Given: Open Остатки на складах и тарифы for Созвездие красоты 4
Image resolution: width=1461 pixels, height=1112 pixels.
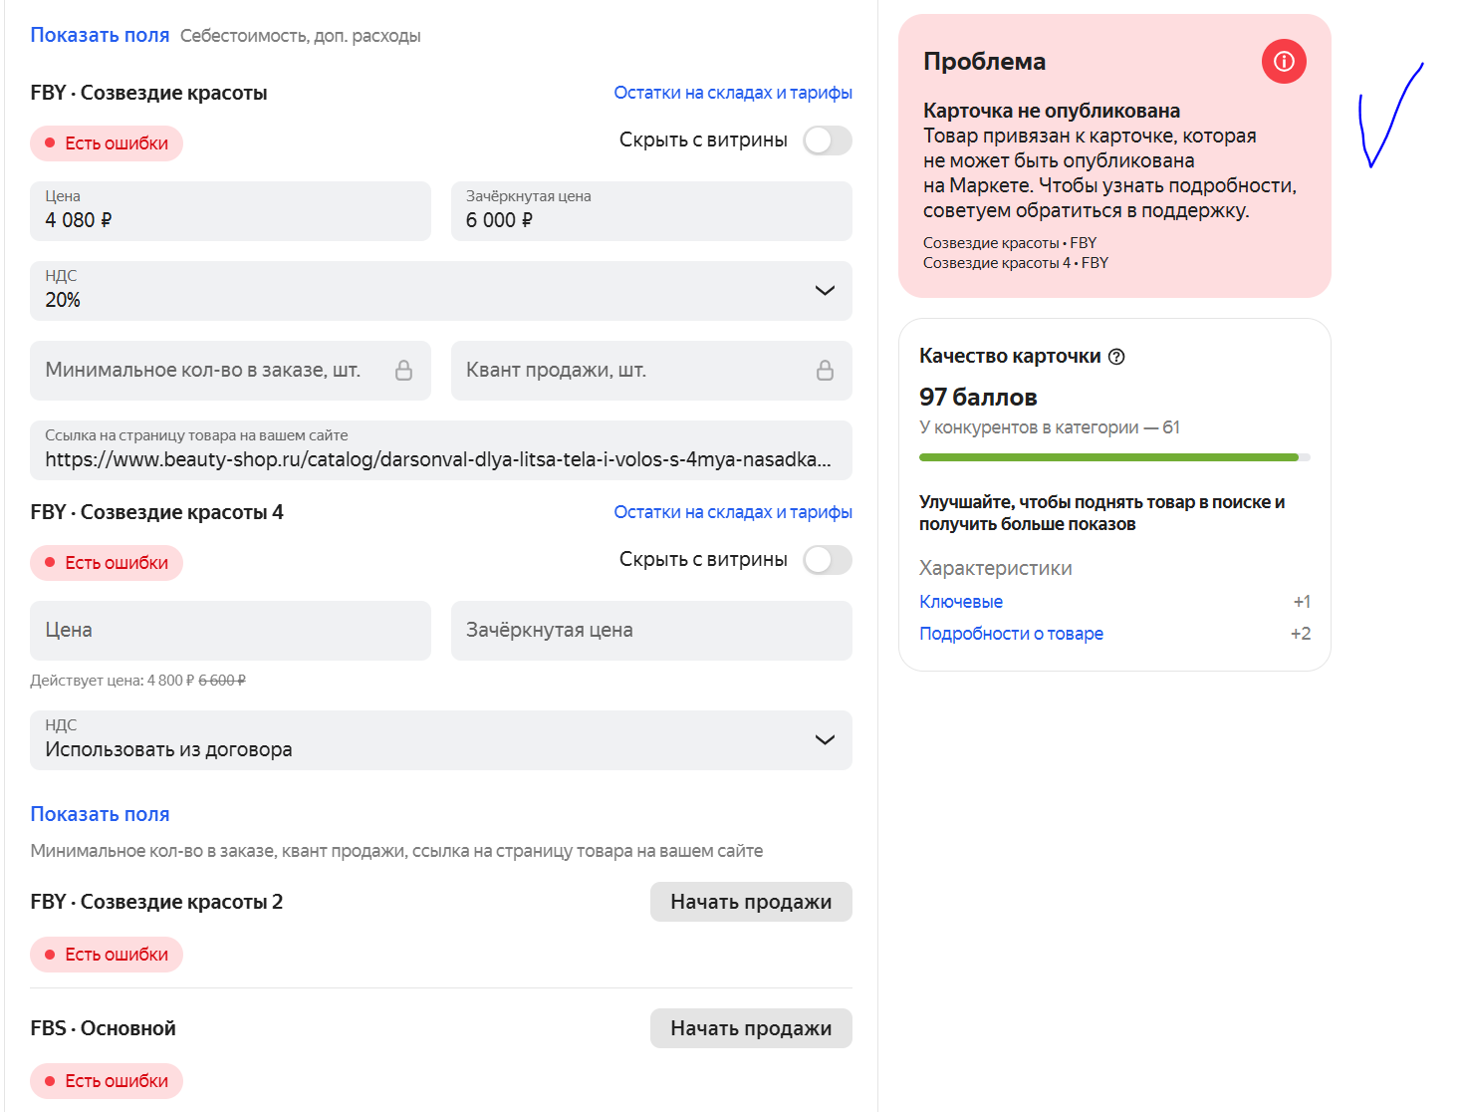Looking at the screenshot, I should pyautogui.click(x=732, y=512).
